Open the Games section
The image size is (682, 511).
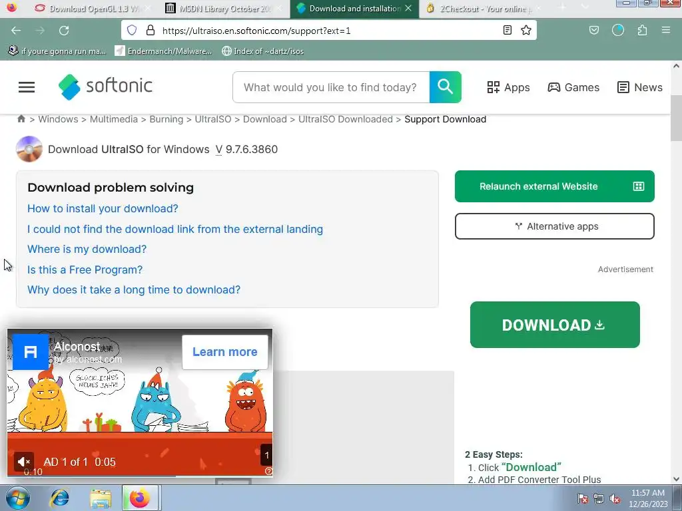pos(573,87)
